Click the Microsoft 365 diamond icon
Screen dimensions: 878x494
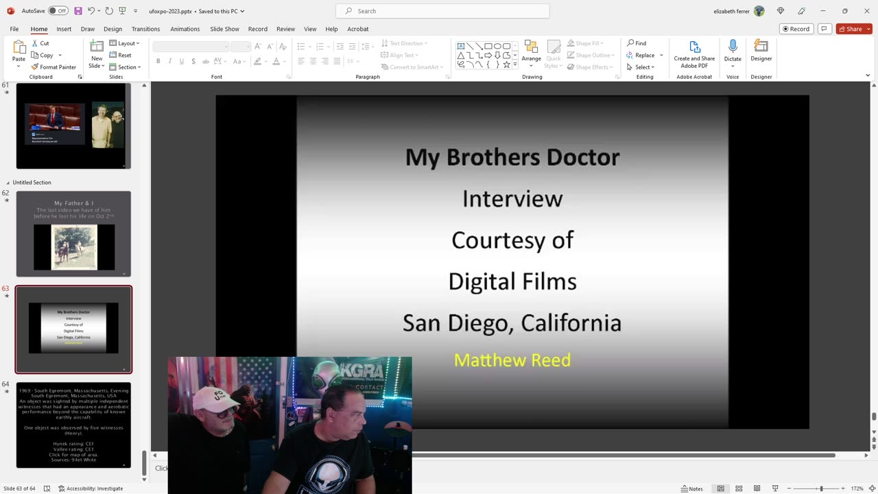780,11
